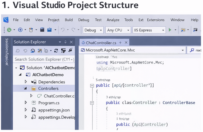Open the vertical Solution Explorer side tab
This screenshot has width=203, height=132.
tap(7, 52)
